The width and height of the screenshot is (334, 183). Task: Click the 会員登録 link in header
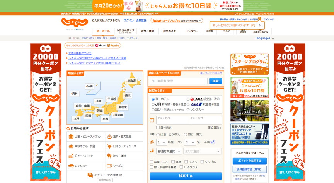[x=141, y=20]
